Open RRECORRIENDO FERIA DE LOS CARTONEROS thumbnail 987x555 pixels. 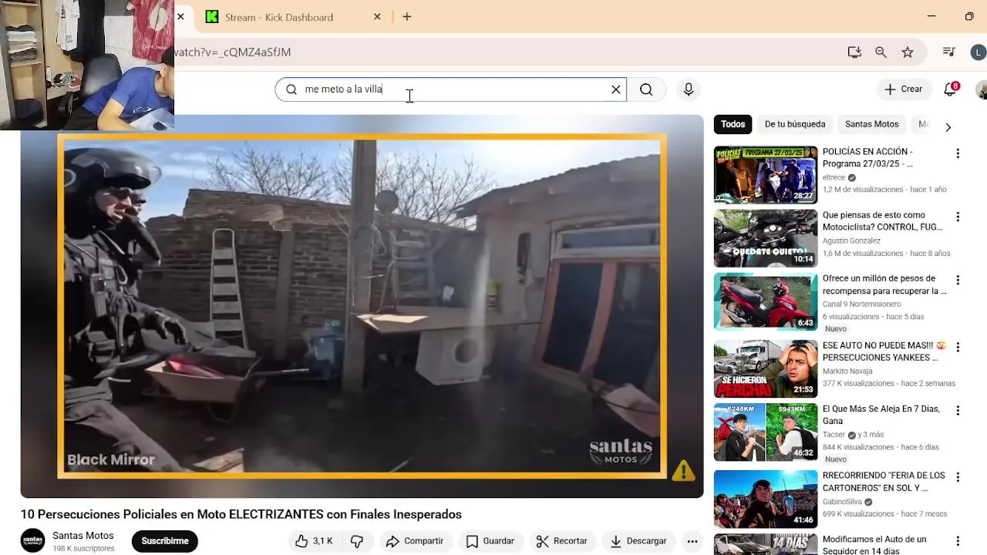[766, 499]
